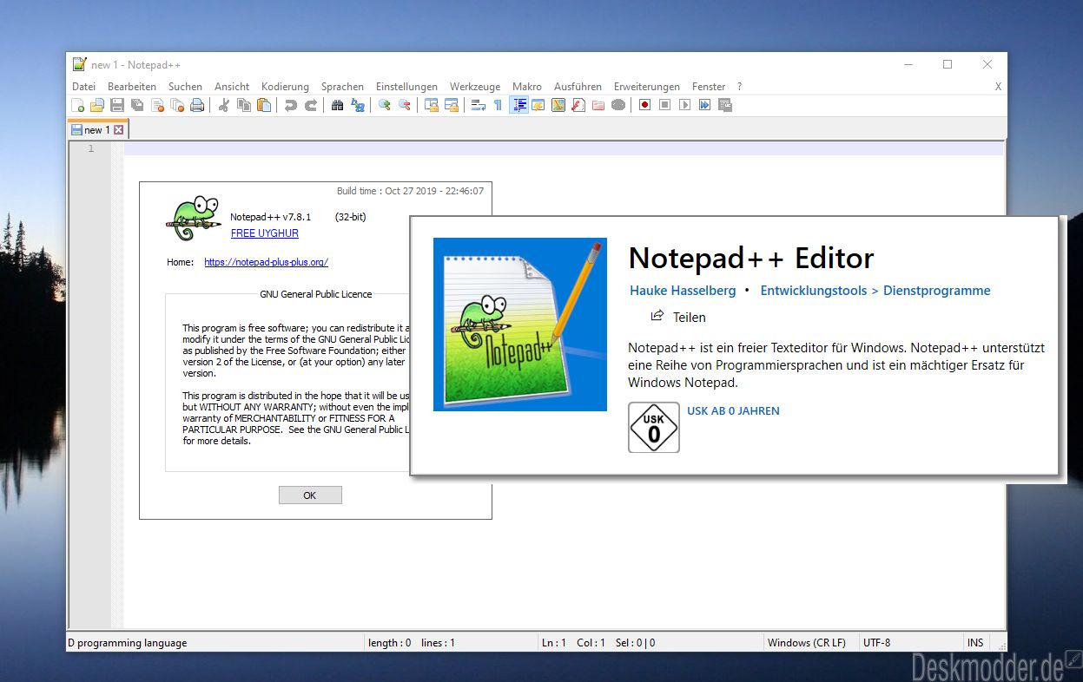Click the Notepad++ Editor store app image

tap(520, 325)
